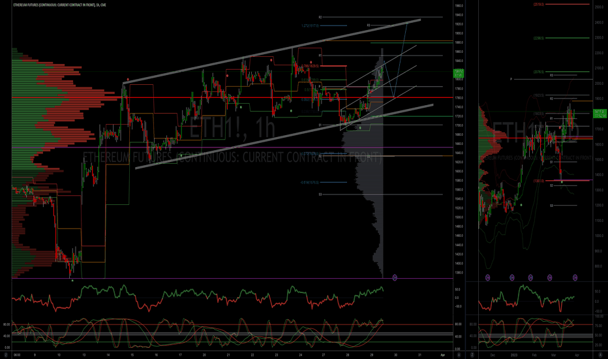Click the Mar label on right chart time axis

pos(553,354)
